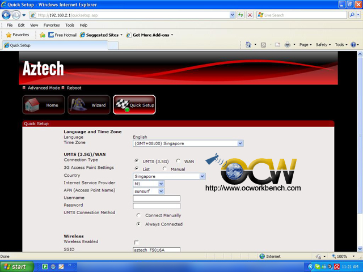The height and width of the screenshot is (272, 363).
Task: Click the Add to Favorites Bar star icon
Action: tap(43, 35)
